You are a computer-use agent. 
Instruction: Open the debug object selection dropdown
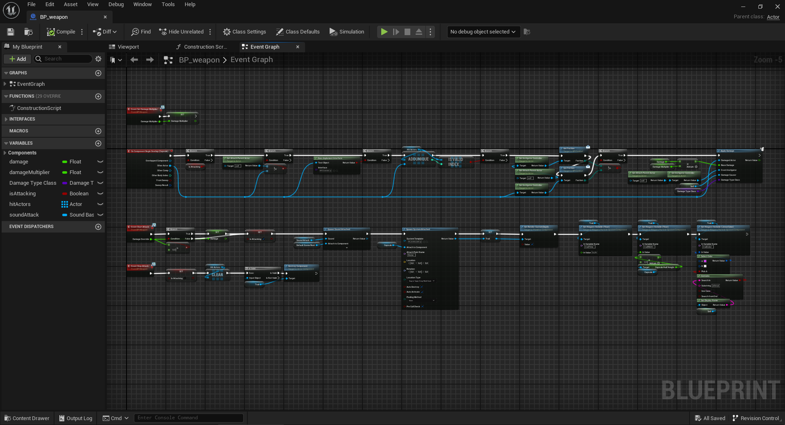point(483,32)
